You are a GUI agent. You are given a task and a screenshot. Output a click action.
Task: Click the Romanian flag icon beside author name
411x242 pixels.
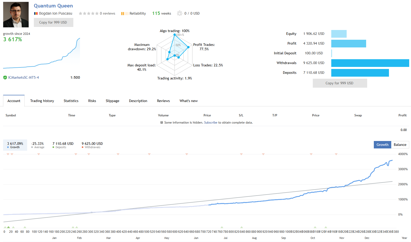(x=36, y=13)
